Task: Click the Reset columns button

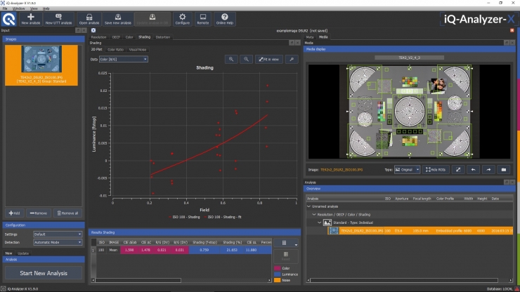Action: coord(285,256)
